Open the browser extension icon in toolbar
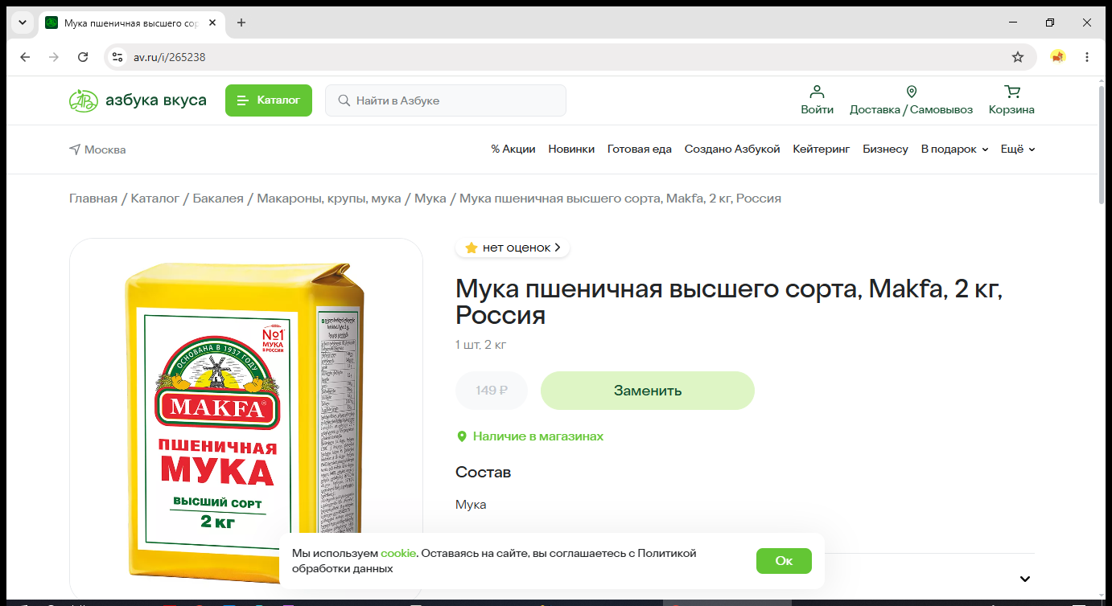This screenshot has width=1112, height=606. click(x=1058, y=57)
